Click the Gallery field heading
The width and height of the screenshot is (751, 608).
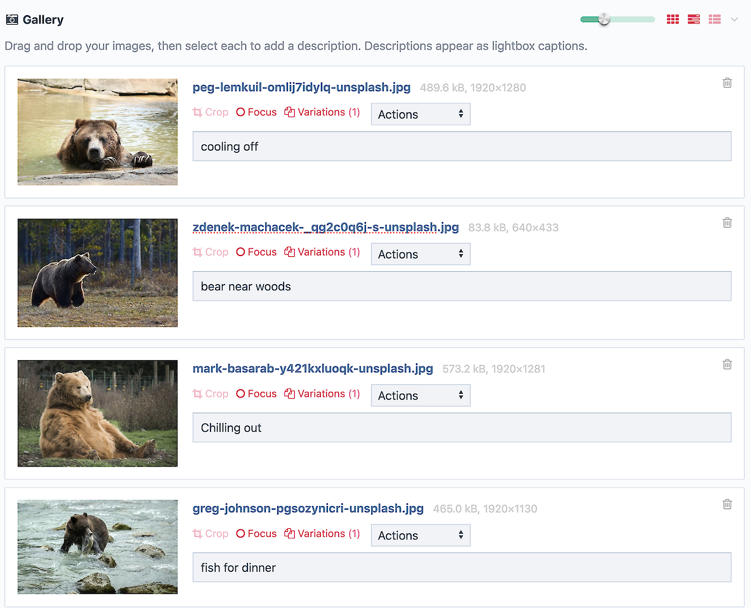(x=43, y=20)
